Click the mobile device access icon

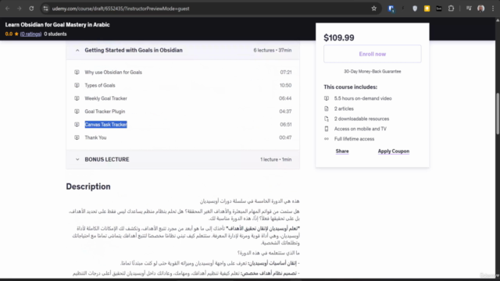[327, 129]
